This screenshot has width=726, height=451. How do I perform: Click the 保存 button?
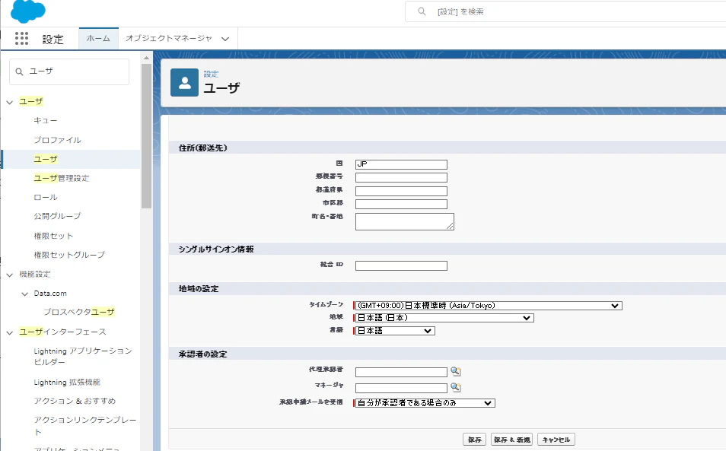click(474, 440)
